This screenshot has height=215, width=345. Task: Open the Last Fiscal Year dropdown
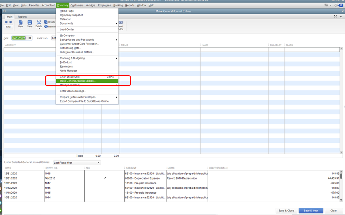click(x=77, y=163)
